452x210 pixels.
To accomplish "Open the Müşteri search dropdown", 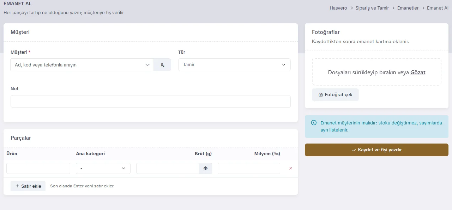I will pyautogui.click(x=82, y=65).
